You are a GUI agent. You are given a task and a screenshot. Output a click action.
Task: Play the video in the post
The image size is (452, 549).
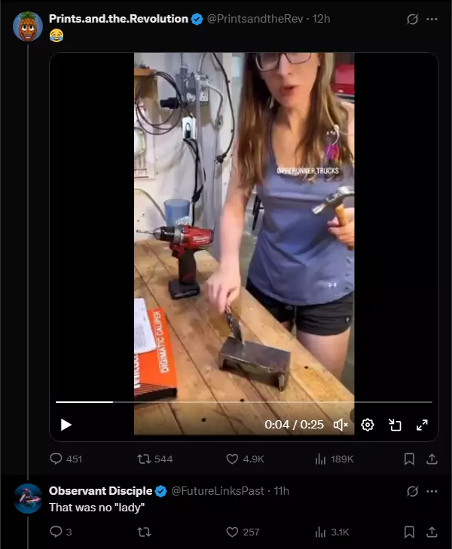coord(66,425)
